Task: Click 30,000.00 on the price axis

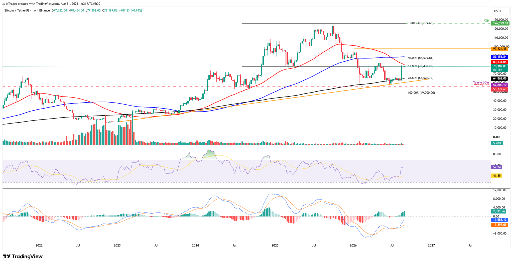Action: (x=500, y=110)
